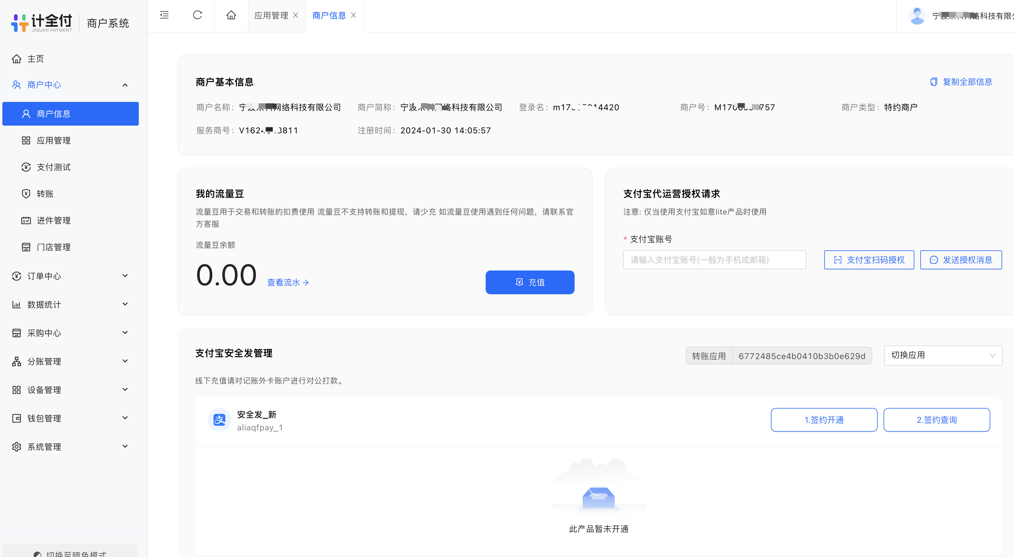
Task: Click the 商户中心 person icon
Action: point(17,85)
